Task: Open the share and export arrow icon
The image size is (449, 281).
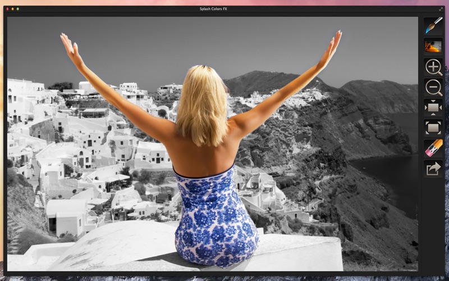Action: [x=433, y=169]
